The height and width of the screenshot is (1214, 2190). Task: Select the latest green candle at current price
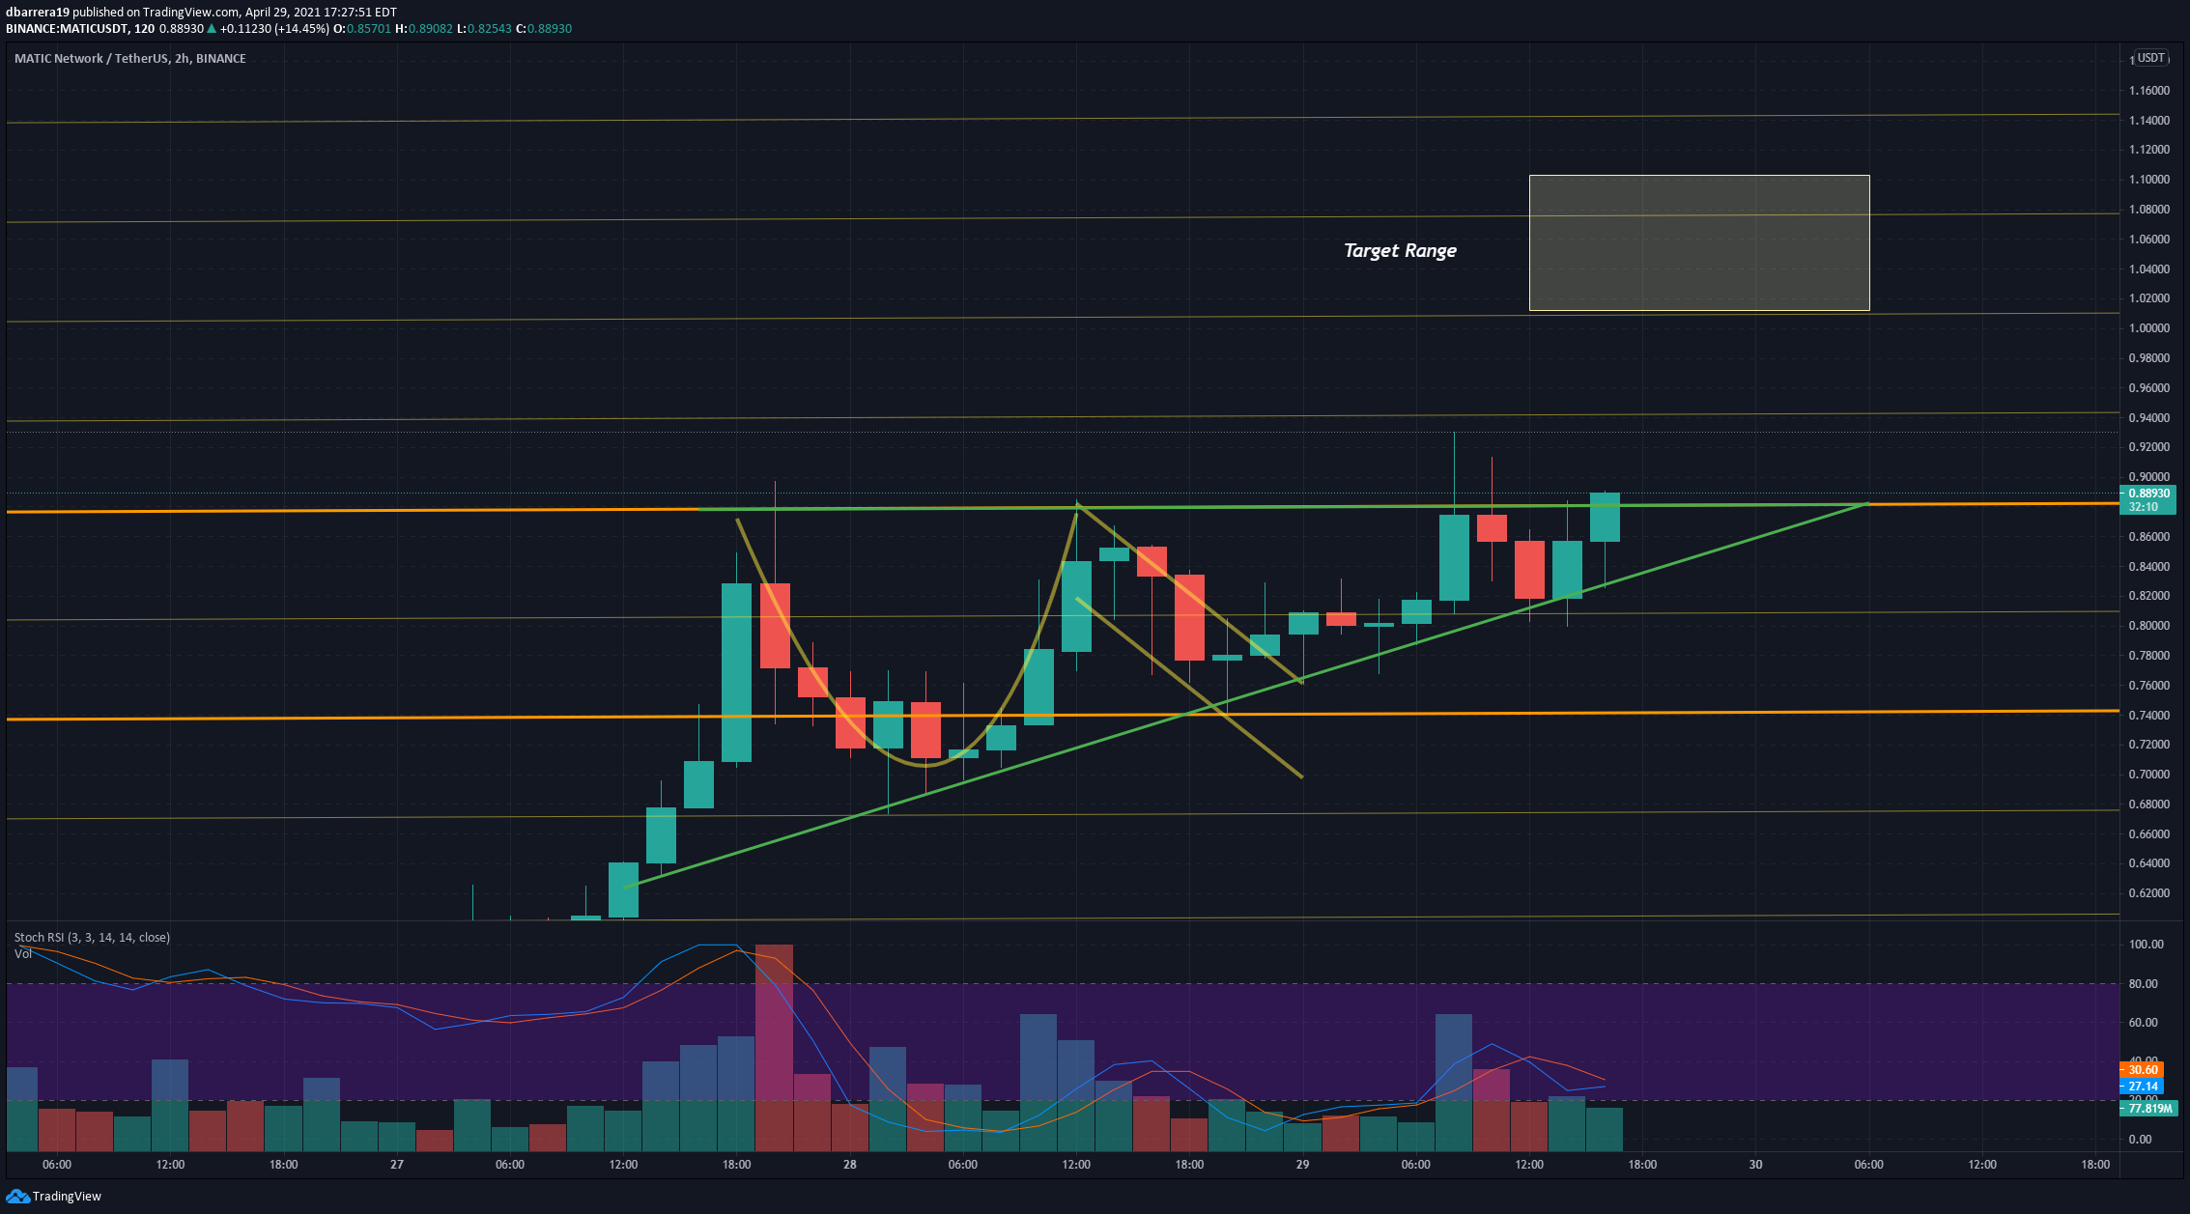click(x=1605, y=518)
